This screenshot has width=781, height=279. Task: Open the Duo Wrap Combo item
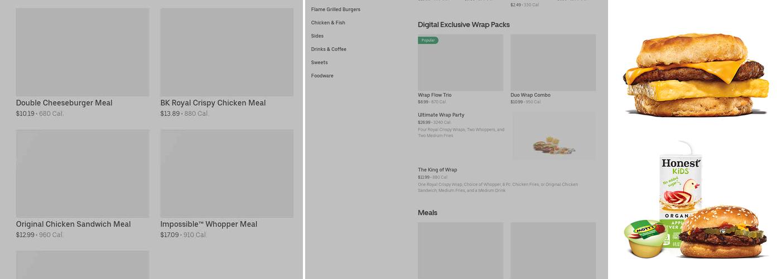click(x=530, y=95)
